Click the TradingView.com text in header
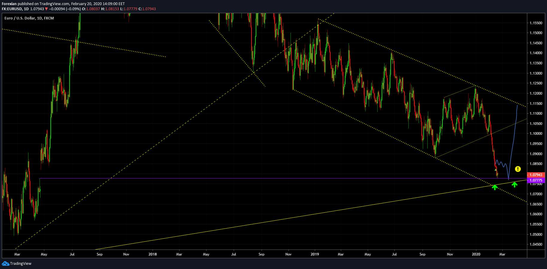The width and height of the screenshot is (547, 269). pos(54,4)
